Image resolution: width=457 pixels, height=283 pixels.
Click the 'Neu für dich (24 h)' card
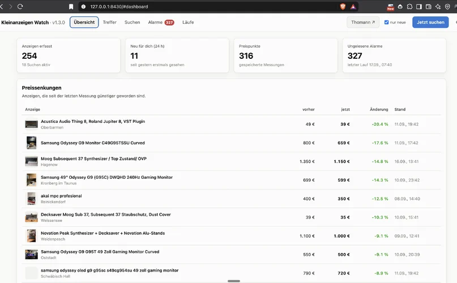(177, 55)
